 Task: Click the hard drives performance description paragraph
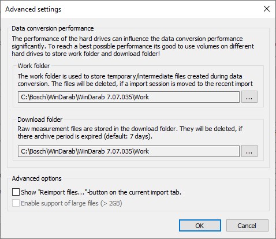pos(133,46)
